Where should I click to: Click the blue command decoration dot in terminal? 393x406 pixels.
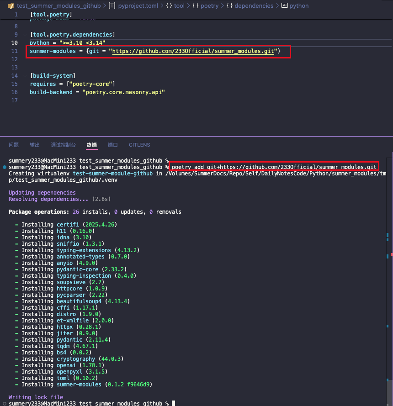pos(5,167)
